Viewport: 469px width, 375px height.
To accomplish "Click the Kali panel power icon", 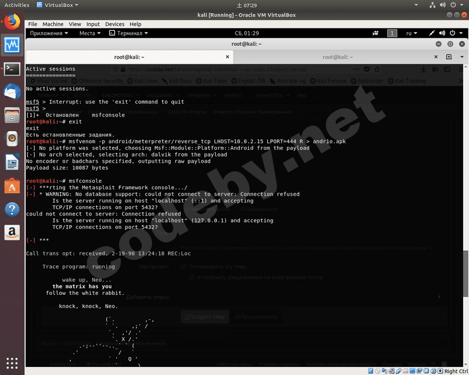I will coord(452,33).
